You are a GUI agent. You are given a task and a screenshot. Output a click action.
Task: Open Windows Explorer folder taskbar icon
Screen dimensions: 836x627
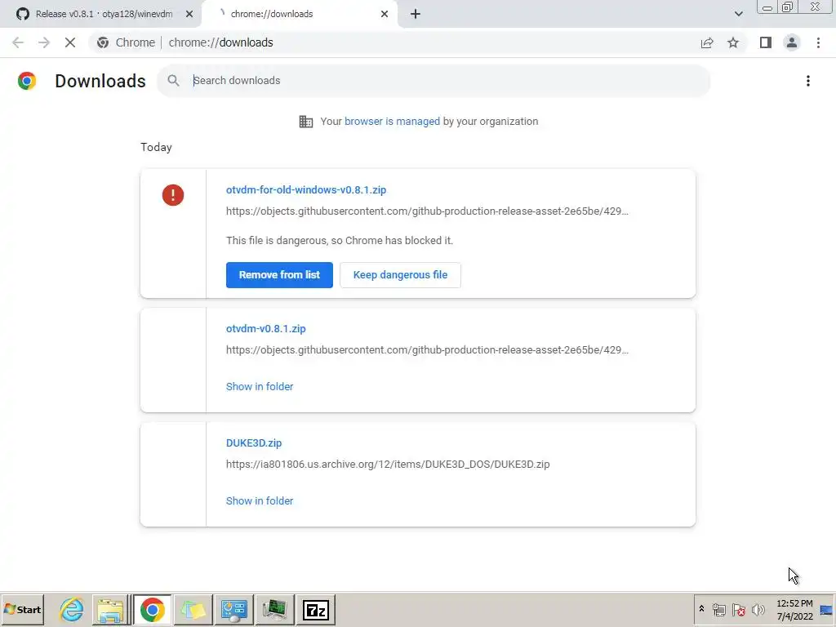tap(111, 609)
